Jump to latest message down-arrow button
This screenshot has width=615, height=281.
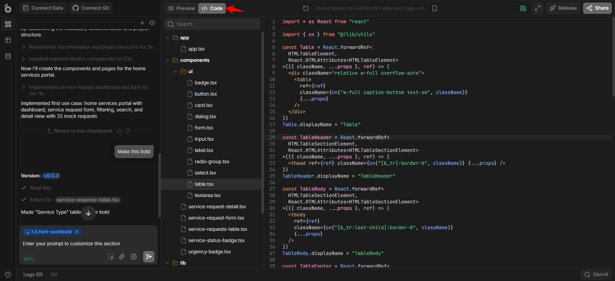click(88, 213)
